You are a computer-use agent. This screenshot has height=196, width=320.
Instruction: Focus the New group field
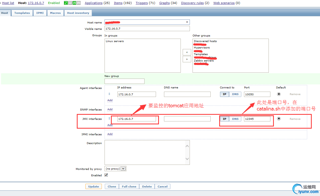pyautogui.click(x=125, y=81)
